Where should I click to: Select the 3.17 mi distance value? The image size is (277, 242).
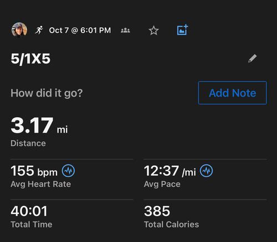click(39, 125)
